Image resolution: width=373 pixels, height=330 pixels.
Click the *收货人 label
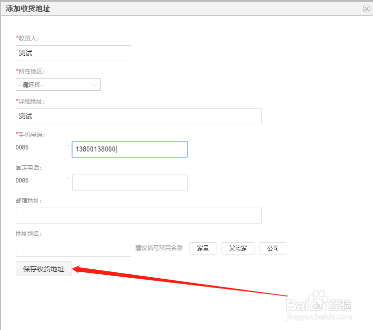tap(27, 38)
